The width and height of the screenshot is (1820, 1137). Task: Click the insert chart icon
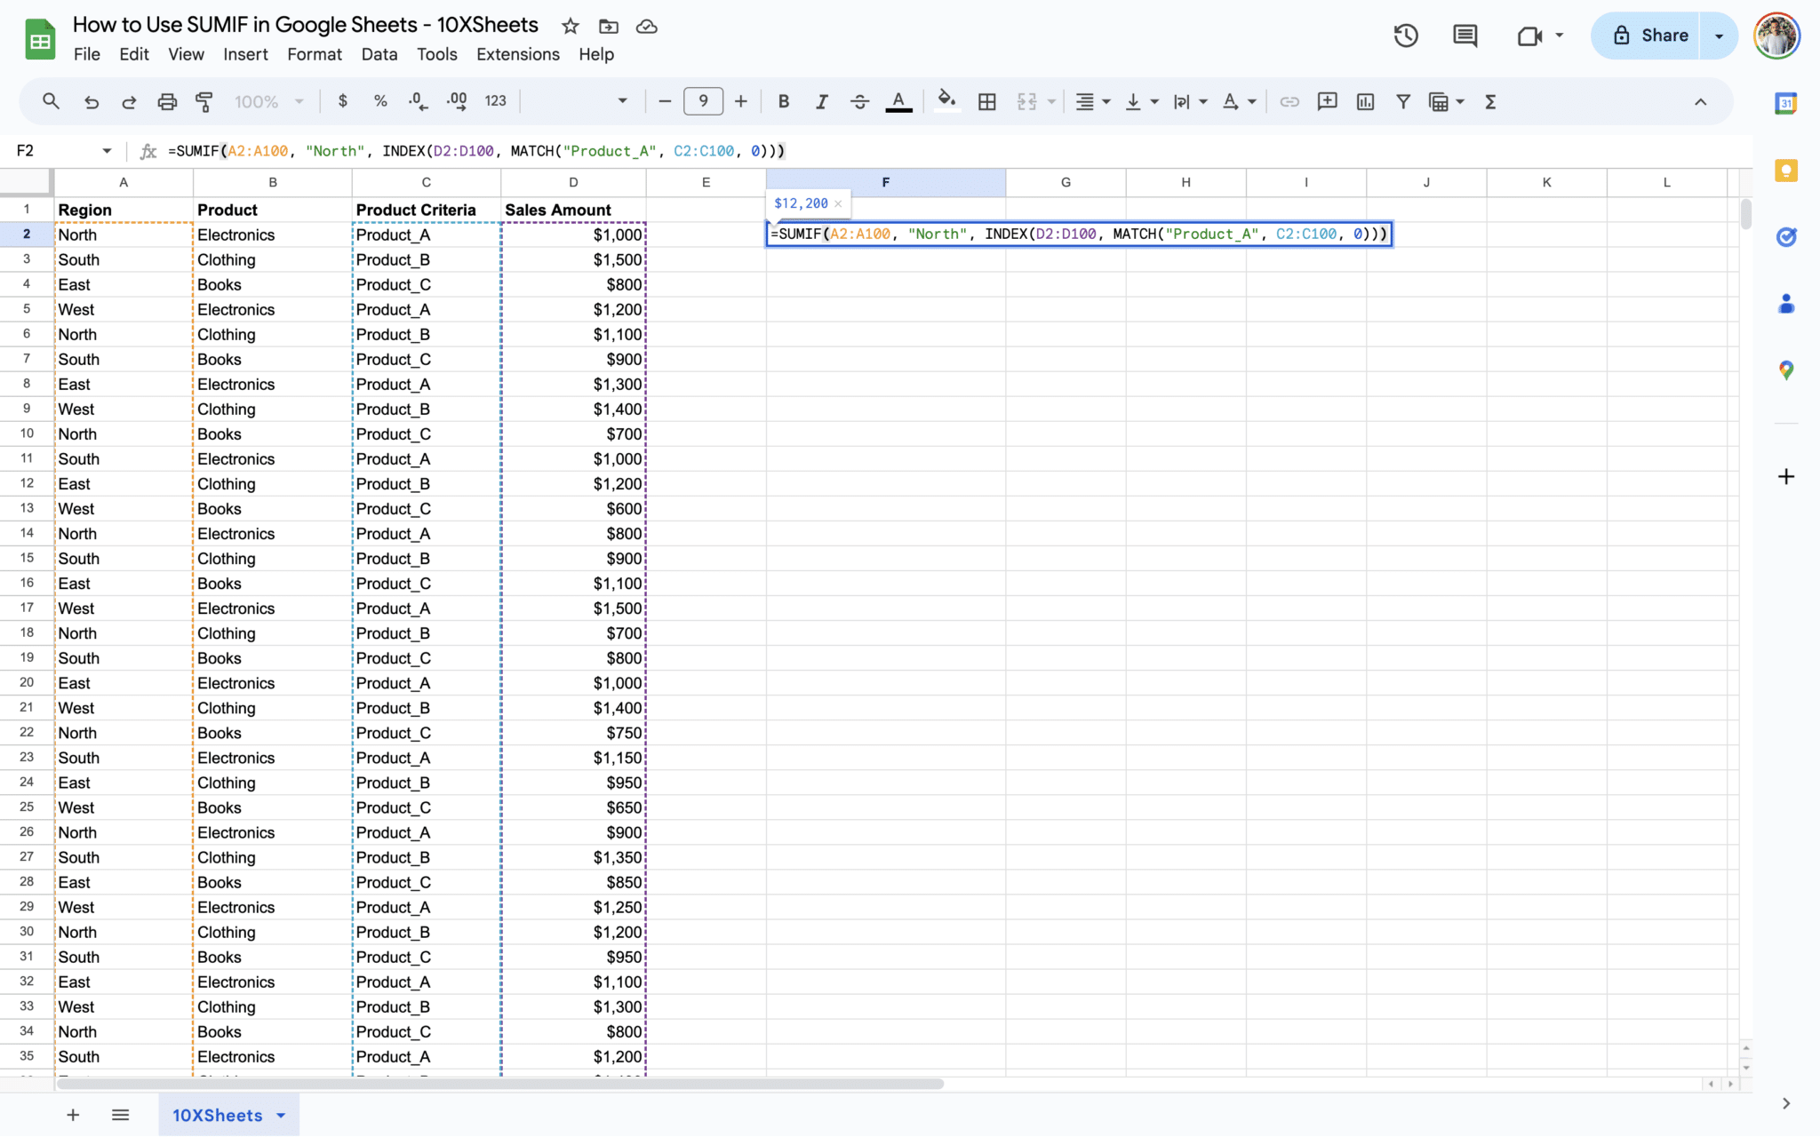(x=1365, y=101)
